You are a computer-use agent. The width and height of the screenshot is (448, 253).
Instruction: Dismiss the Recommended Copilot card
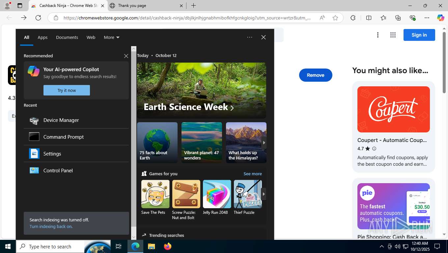(x=126, y=56)
